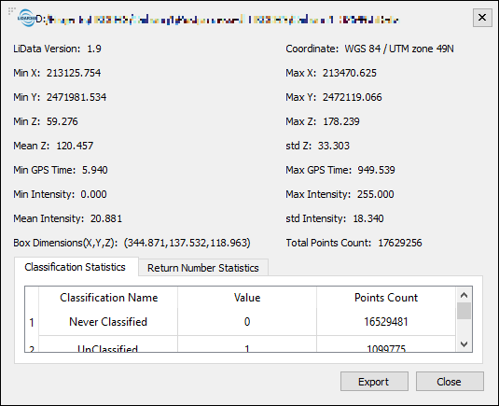Click the LiDAR360 application logo icon
The image size is (499, 406).
click(x=26, y=18)
